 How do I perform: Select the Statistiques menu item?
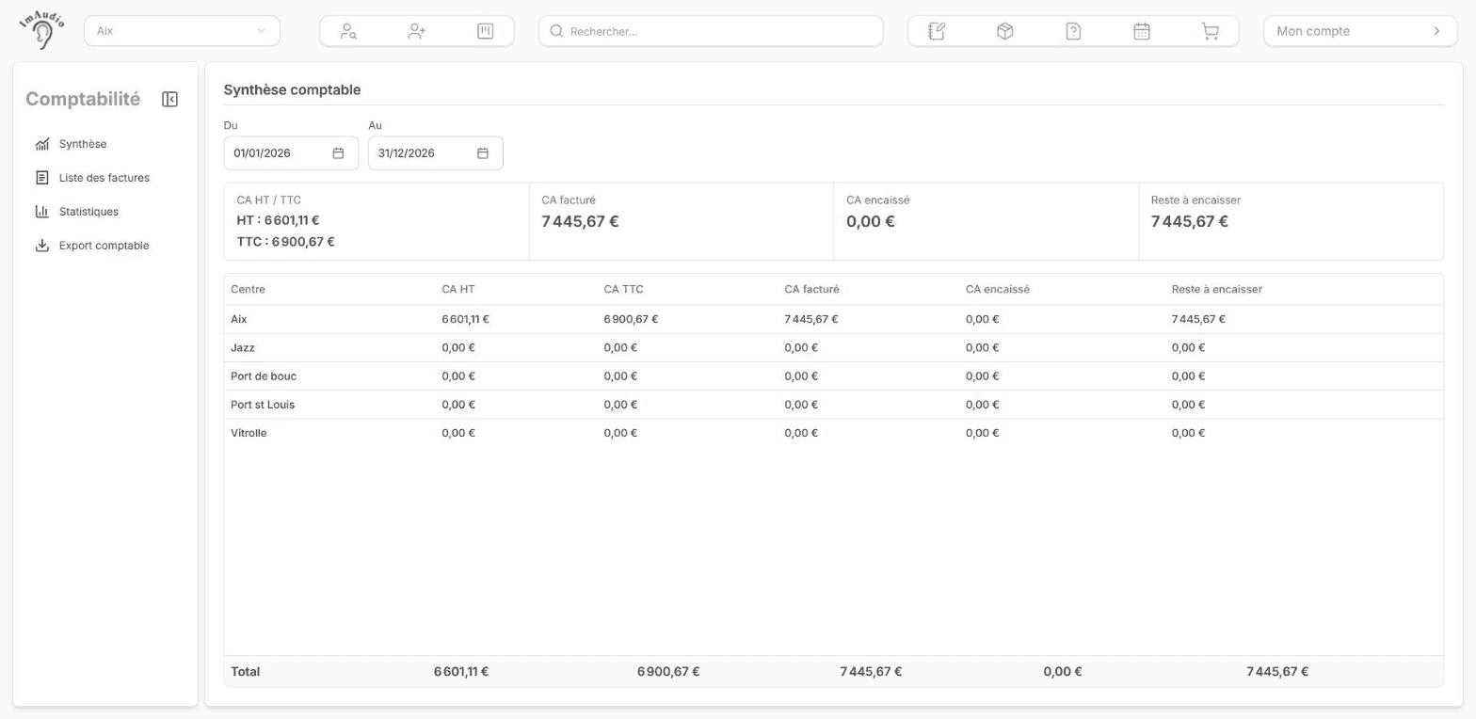coord(88,212)
